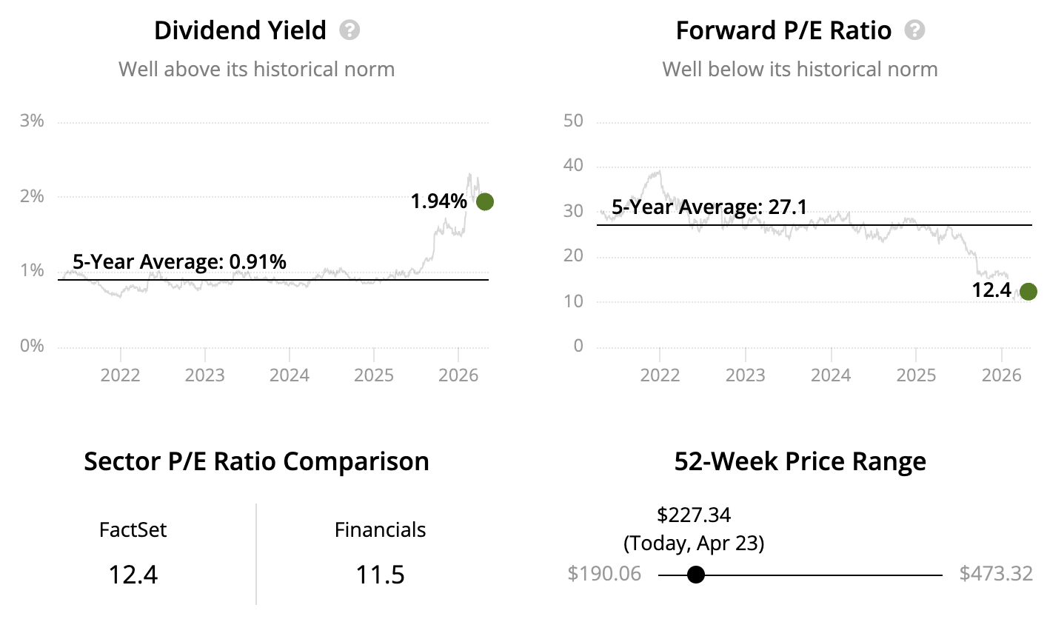The height and width of the screenshot is (622, 1047).
Task: Click the green 12.4 forward P/E dot
Action: [x=1028, y=292]
